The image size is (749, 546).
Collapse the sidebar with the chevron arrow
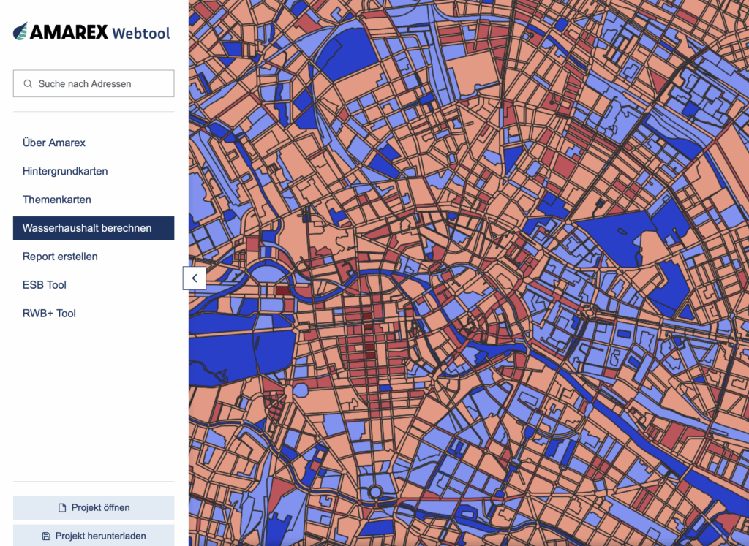[x=194, y=278]
